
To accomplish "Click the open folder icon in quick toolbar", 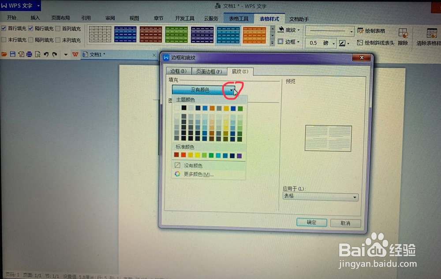I will pyautogui.click(x=4, y=54).
